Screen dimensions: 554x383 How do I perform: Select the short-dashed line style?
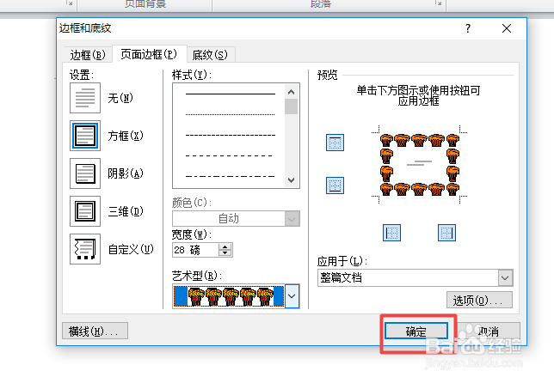coord(230,135)
